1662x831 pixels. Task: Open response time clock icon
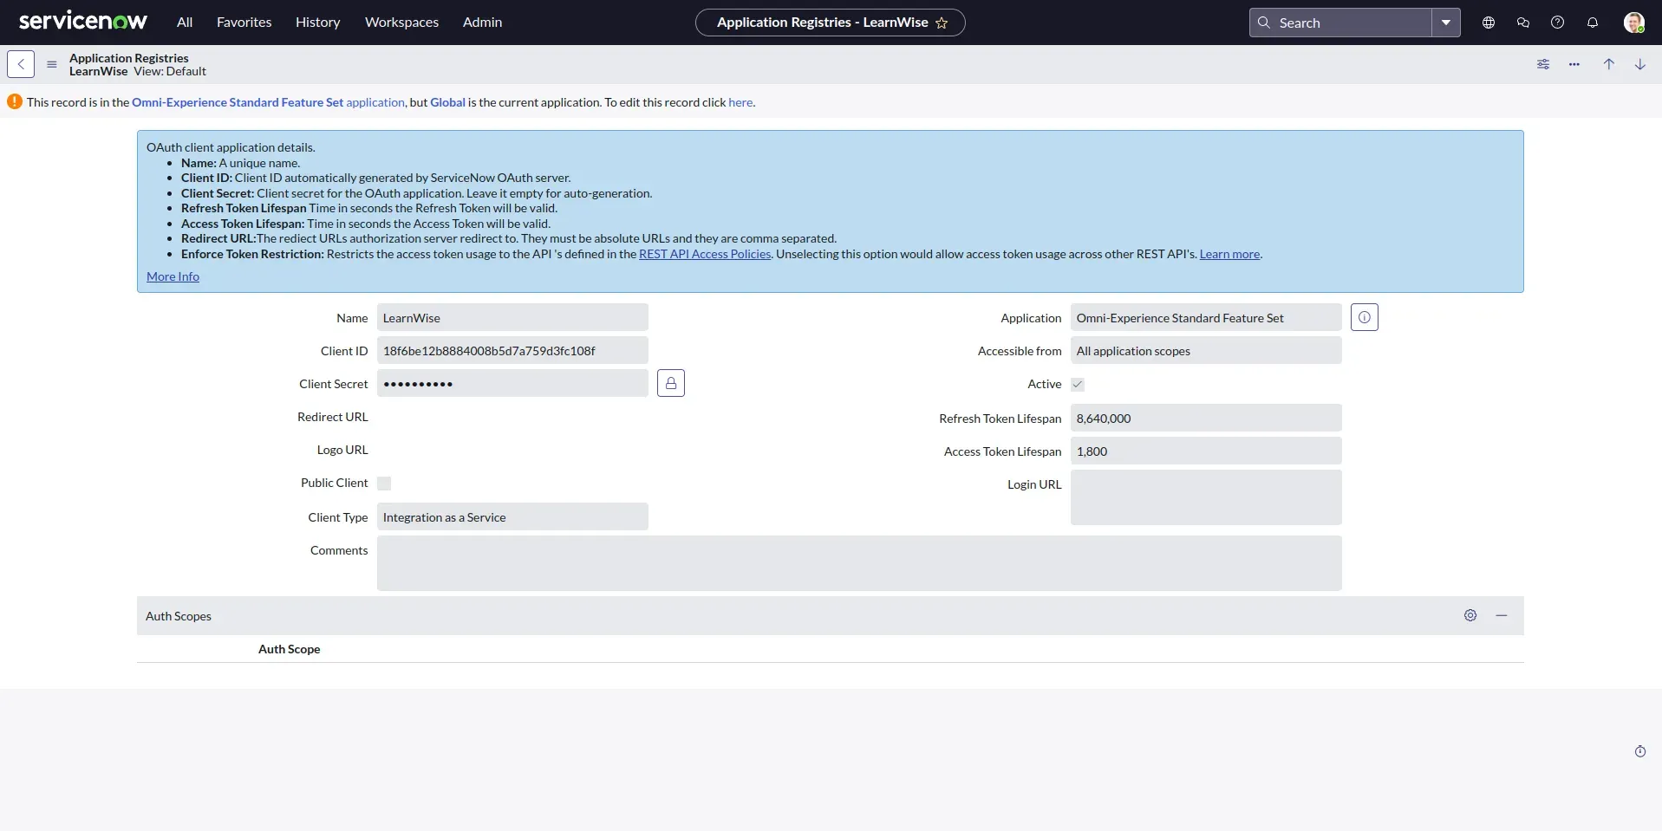(1640, 751)
